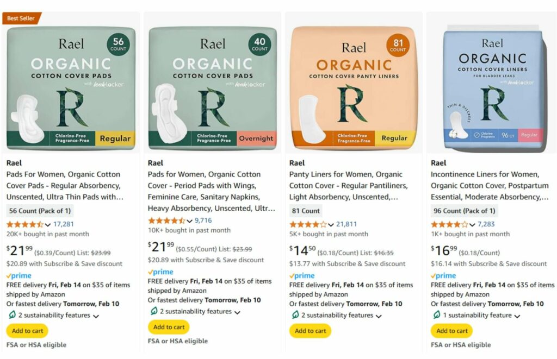This screenshot has height=359, width=557.
Task: Click the star rating icons on the 56-count pads
Action: (25, 224)
